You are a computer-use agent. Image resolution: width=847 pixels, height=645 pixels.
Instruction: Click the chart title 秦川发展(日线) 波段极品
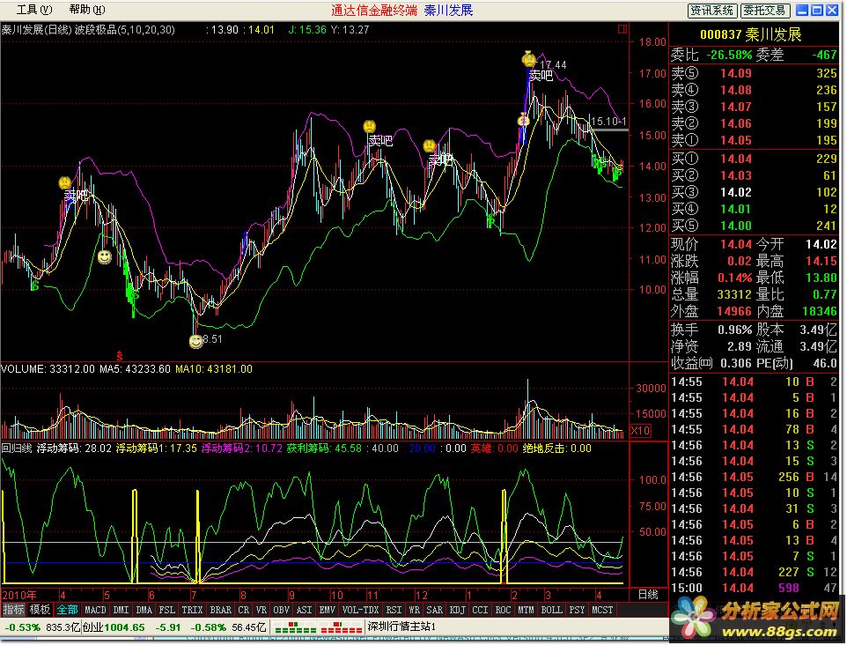click(x=88, y=30)
